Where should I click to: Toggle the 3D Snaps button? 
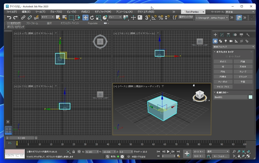point(147,17)
